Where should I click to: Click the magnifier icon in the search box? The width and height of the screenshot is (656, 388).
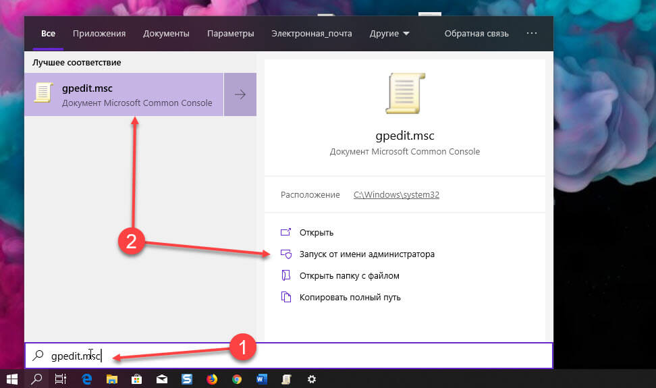(38, 356)
